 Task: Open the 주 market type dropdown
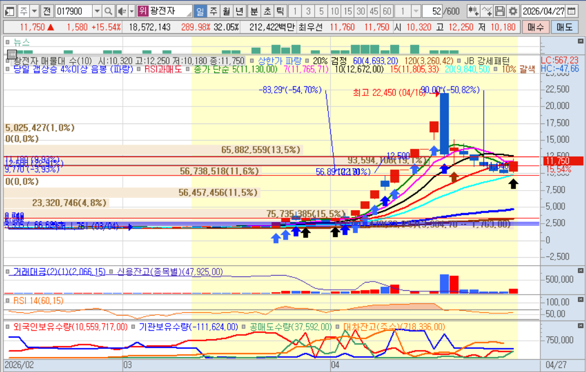[x=35, y=11]
